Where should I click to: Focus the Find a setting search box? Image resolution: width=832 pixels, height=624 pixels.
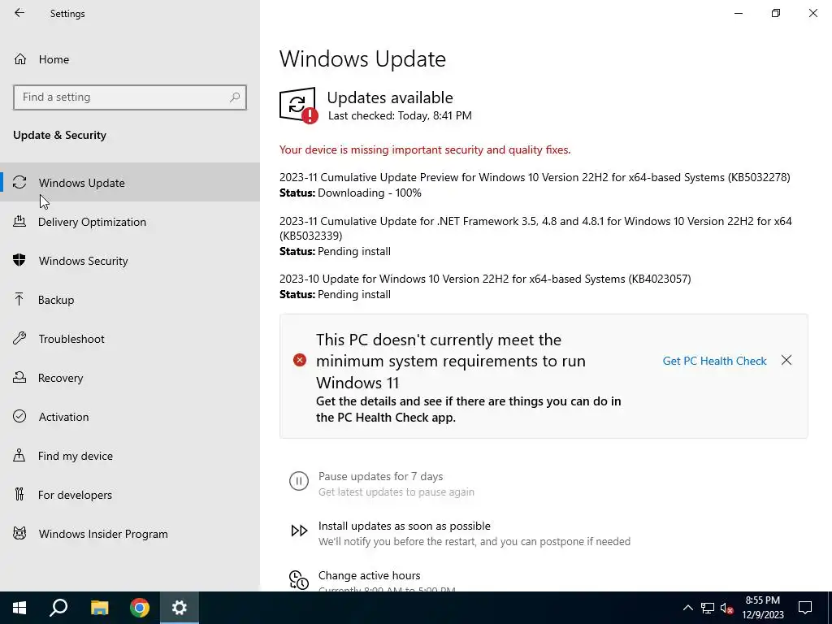pos(130,97)
